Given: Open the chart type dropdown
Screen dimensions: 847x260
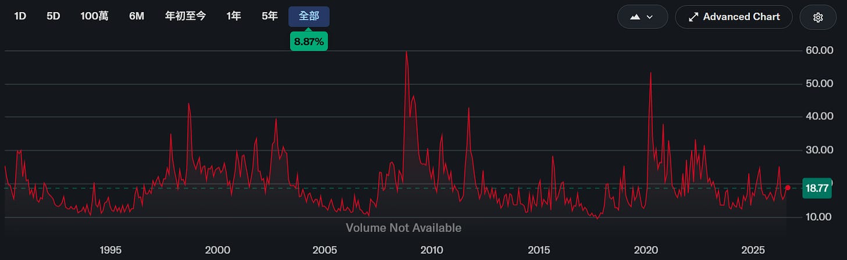Looking at the screenshot, I should (643, 17).
